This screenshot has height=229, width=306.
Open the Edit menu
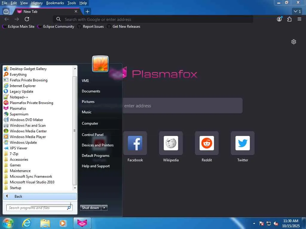(13, 3)
